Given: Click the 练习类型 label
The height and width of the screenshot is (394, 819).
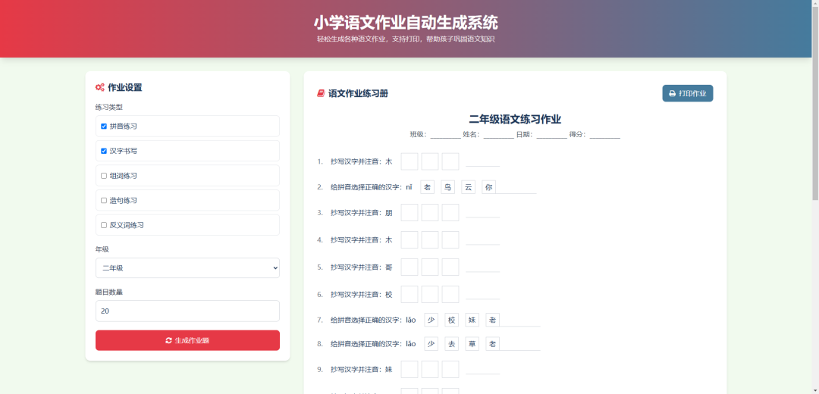Looking at the screenshot, I should [109, 107].
